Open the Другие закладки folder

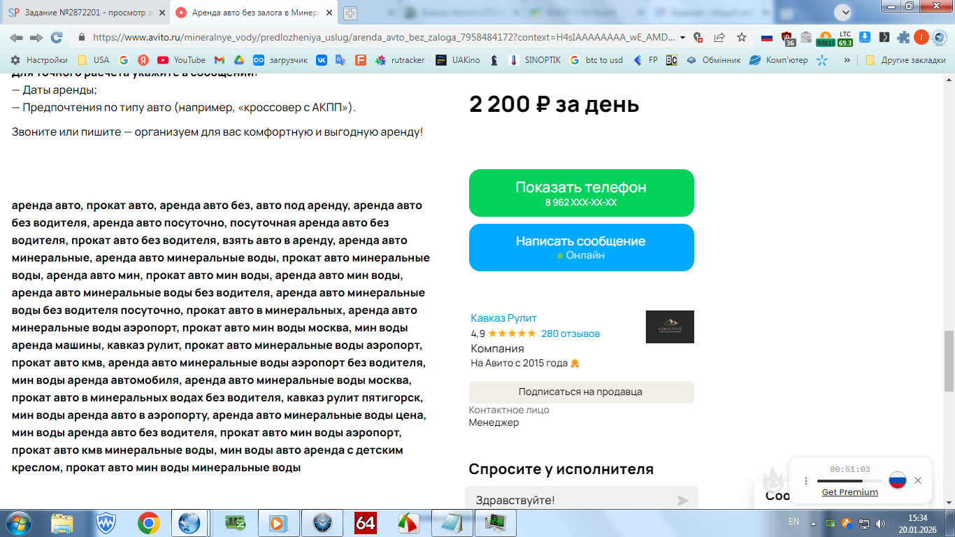(905, 60)
